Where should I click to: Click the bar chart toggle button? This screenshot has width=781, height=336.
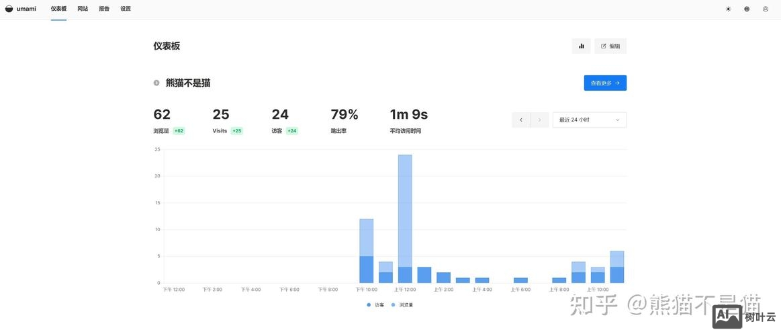click(x=581, y=46)
